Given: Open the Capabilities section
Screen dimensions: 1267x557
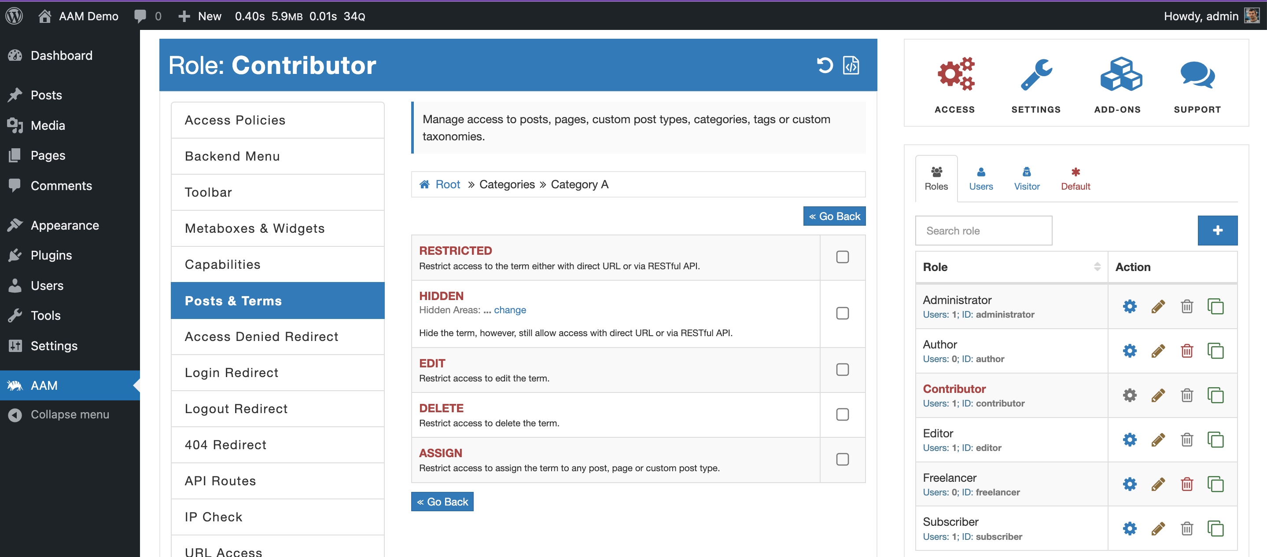Looking at the screenshot, I should (x=277, y=264).
